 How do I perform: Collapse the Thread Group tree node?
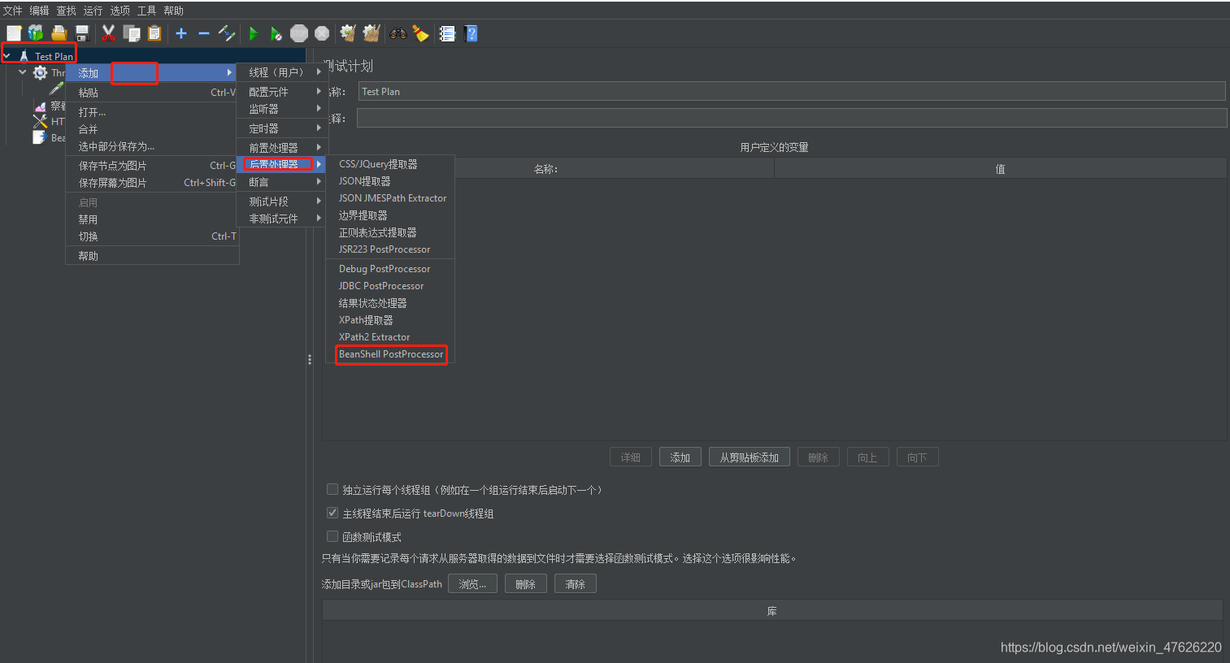pyautogui.click(x=22, y=72)
